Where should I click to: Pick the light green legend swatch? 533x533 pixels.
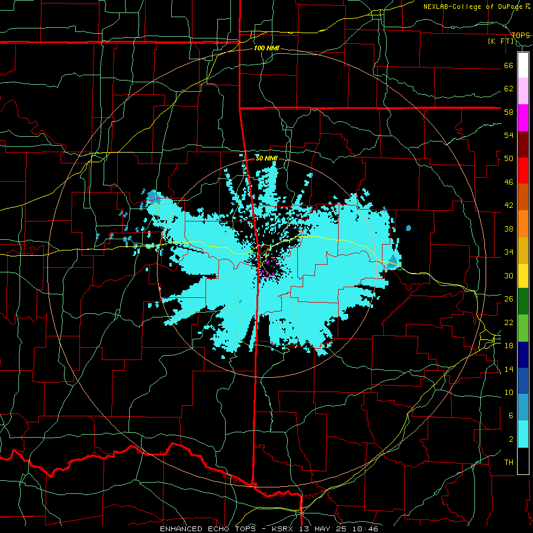(x=523, y=327)
